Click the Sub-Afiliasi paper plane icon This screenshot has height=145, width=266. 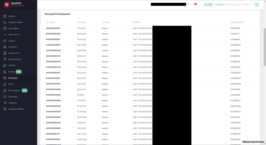point(5,28)
